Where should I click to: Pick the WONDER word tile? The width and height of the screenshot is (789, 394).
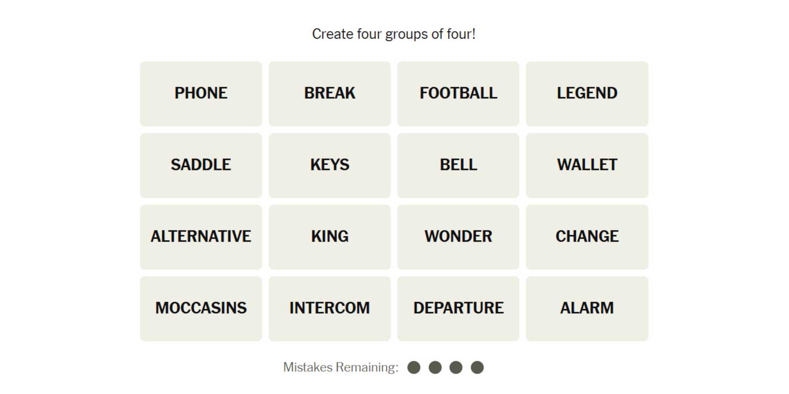pyautogui.click(x=458, y=237)
